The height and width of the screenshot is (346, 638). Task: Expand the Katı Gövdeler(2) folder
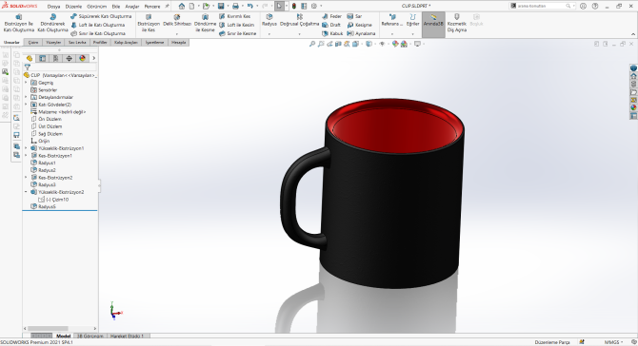coord(26,105)
